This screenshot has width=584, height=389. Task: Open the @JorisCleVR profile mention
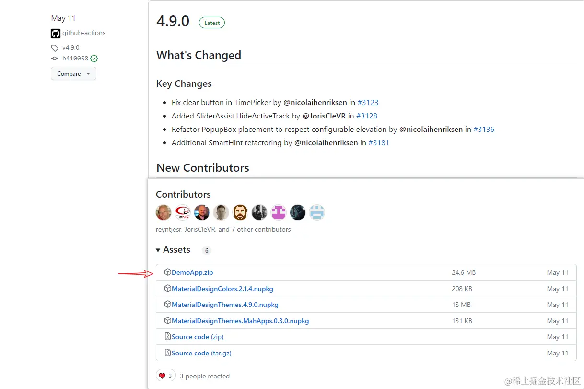(x=325, y=116)
